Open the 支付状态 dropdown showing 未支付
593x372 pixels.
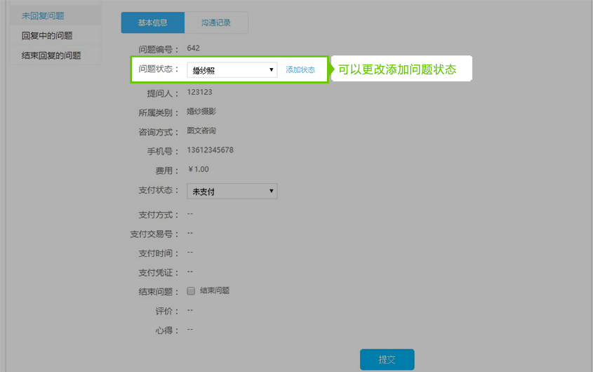(232, 192)
